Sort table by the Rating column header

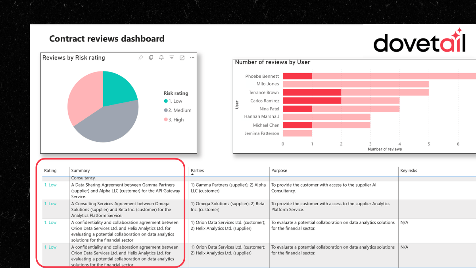coord(50,171)
